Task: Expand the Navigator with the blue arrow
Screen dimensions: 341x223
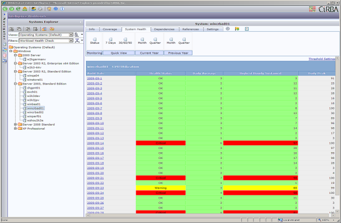Action: tap(4, 15)
